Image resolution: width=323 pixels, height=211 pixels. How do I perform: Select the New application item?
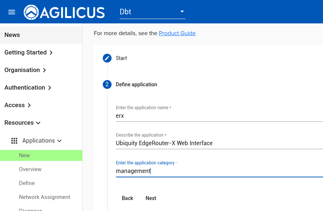(x=41, y=155)
